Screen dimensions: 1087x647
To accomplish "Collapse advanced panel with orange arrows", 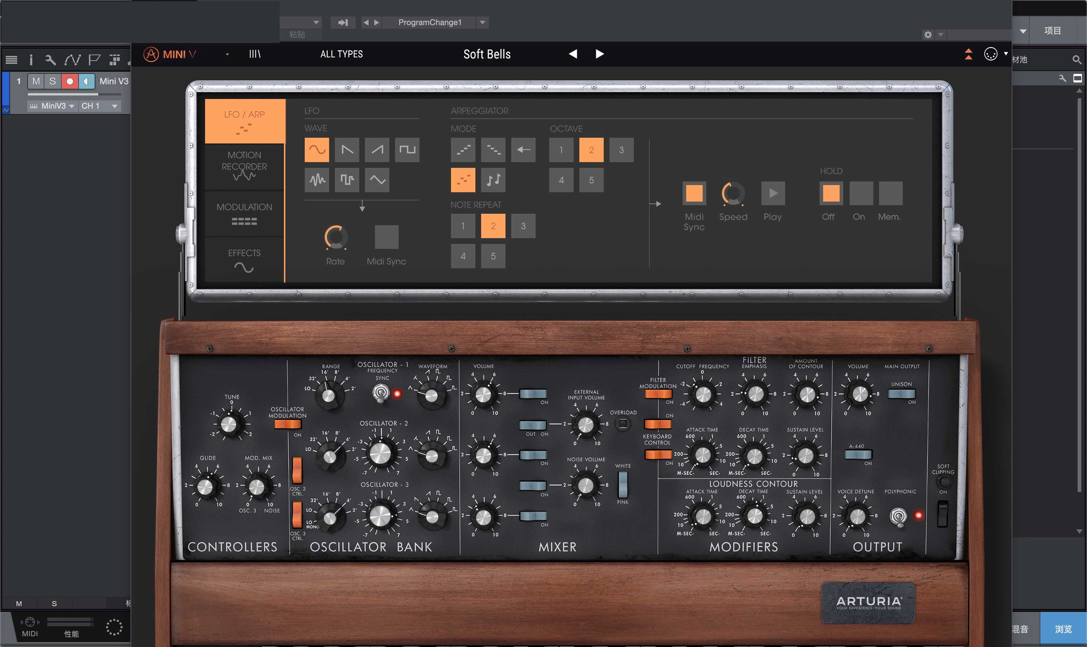I will coord(968,54).
